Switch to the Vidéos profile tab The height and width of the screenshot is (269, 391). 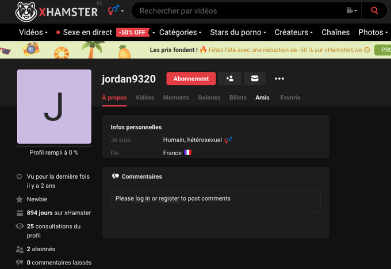tap(145, 98)
